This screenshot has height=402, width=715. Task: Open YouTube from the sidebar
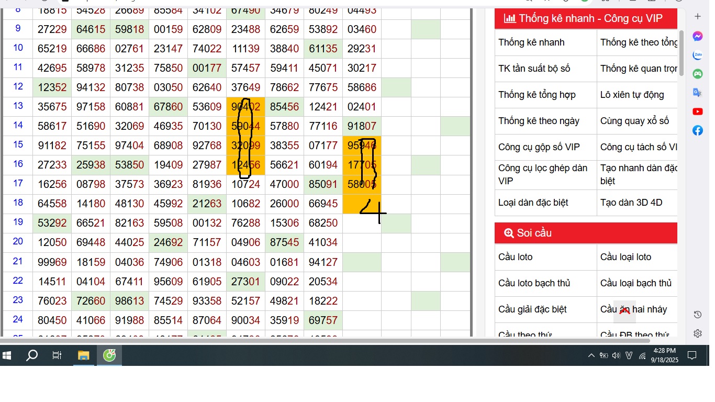(x=697, y=111)
